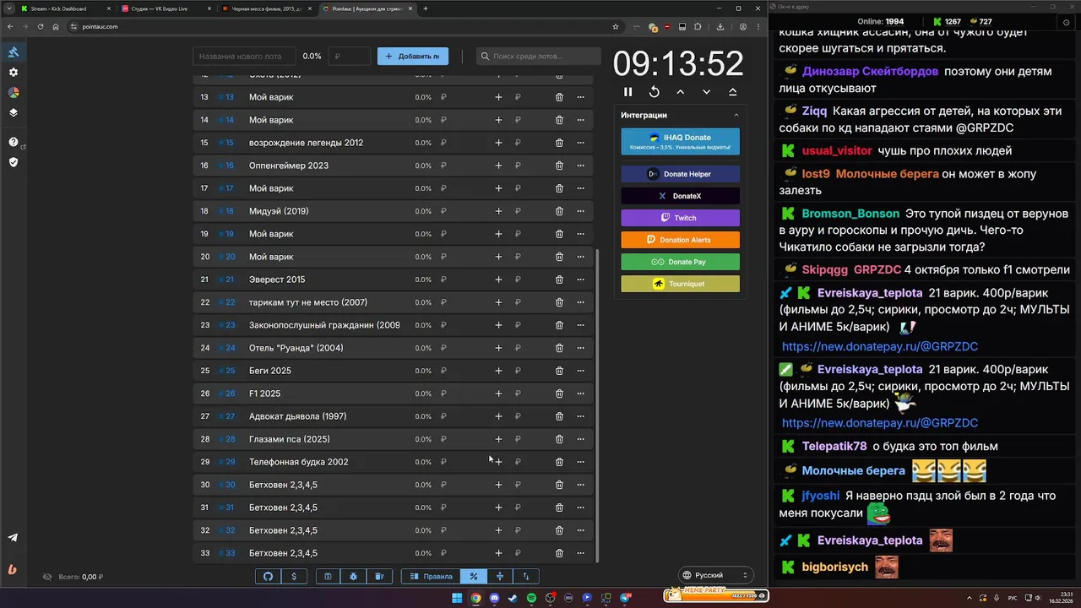The width and height of the screenshot is (1081, 608).
Task: Delete lot 'Эверест 2015' via trash icon
Action: [559, 280]
